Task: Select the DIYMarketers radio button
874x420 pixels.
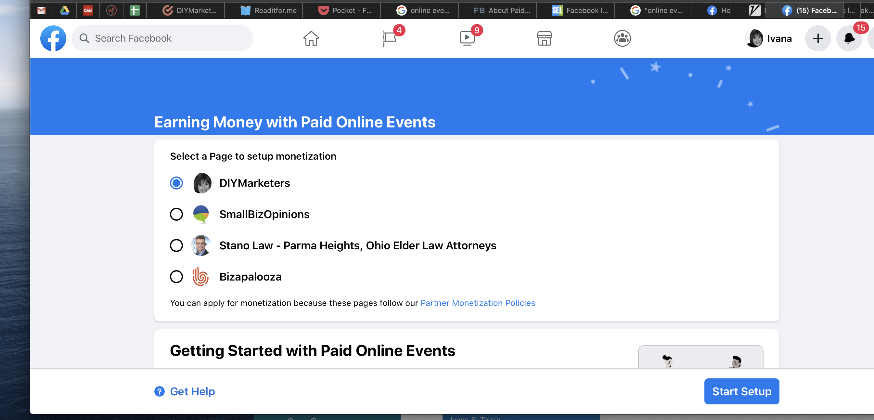Action: (176, 183)
